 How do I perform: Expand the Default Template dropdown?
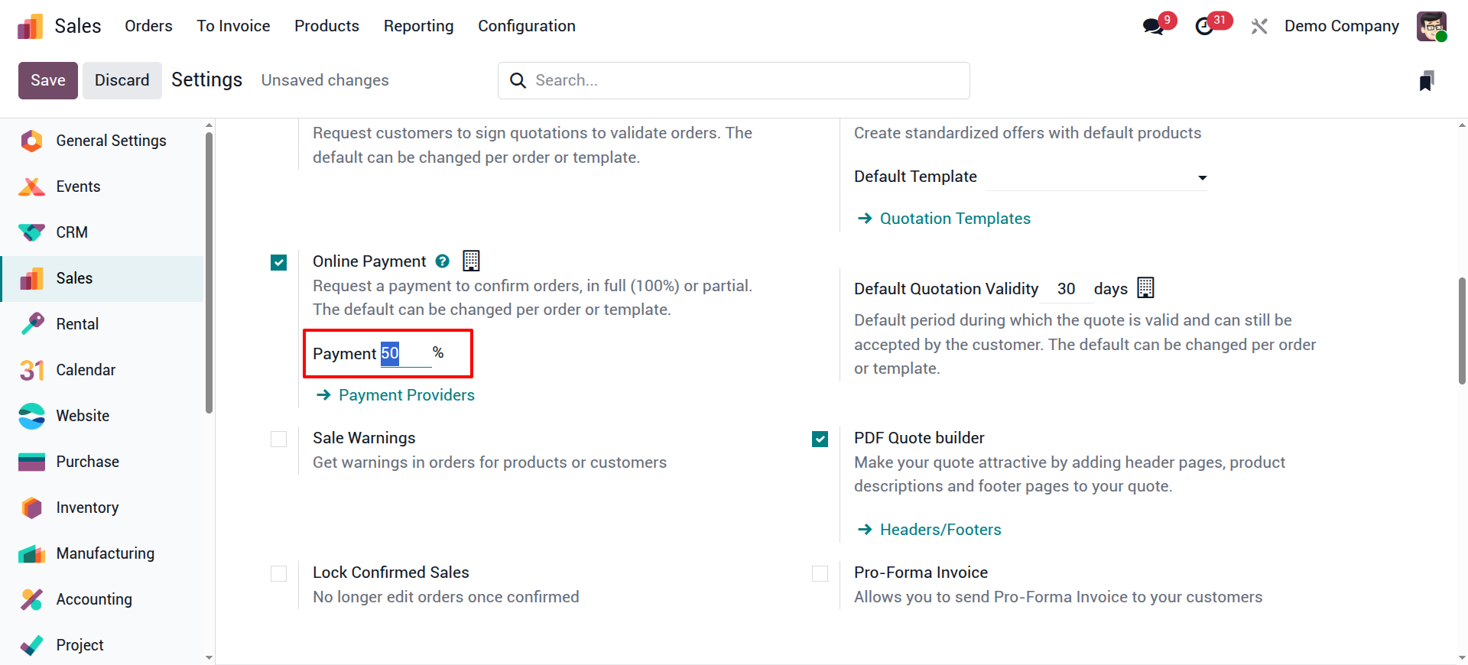coord(1096,177)
